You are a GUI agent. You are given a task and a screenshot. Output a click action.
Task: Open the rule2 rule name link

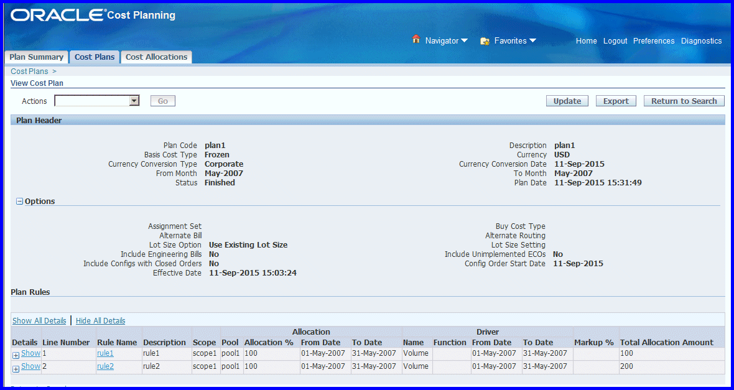point(105,366)
